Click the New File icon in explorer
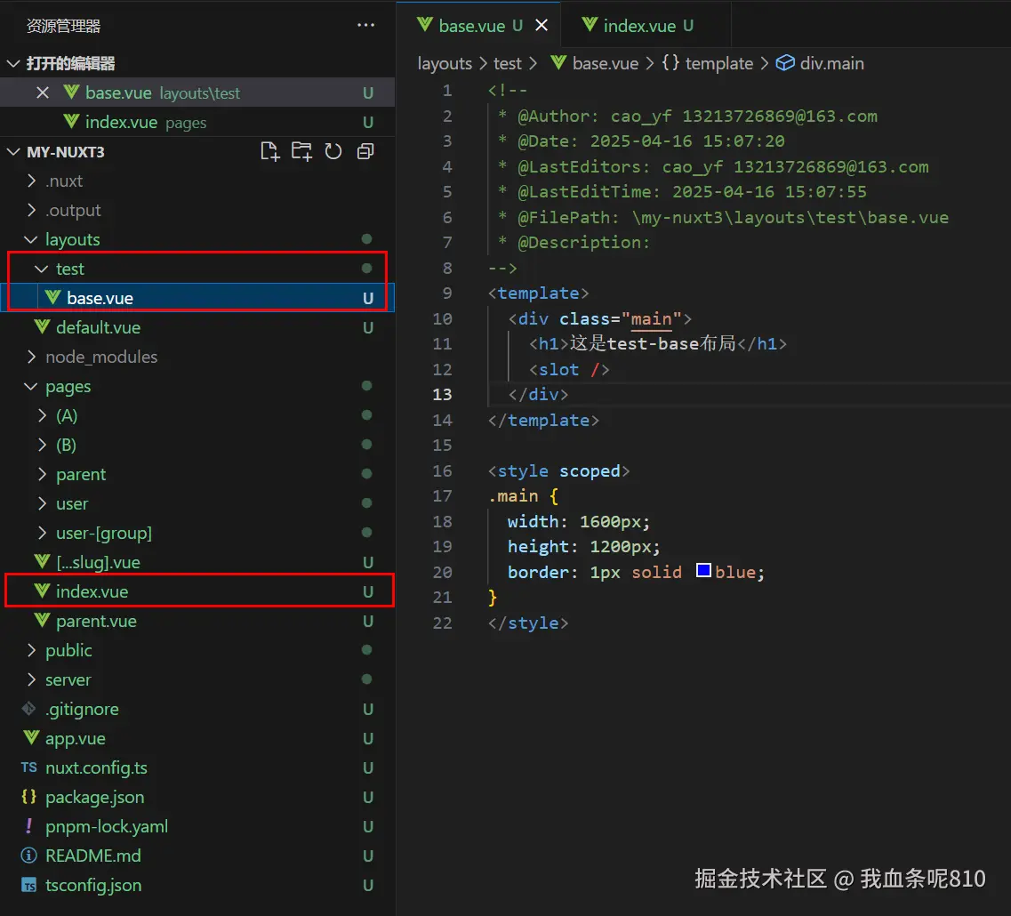1011x916 pixels. pos(269,151)
